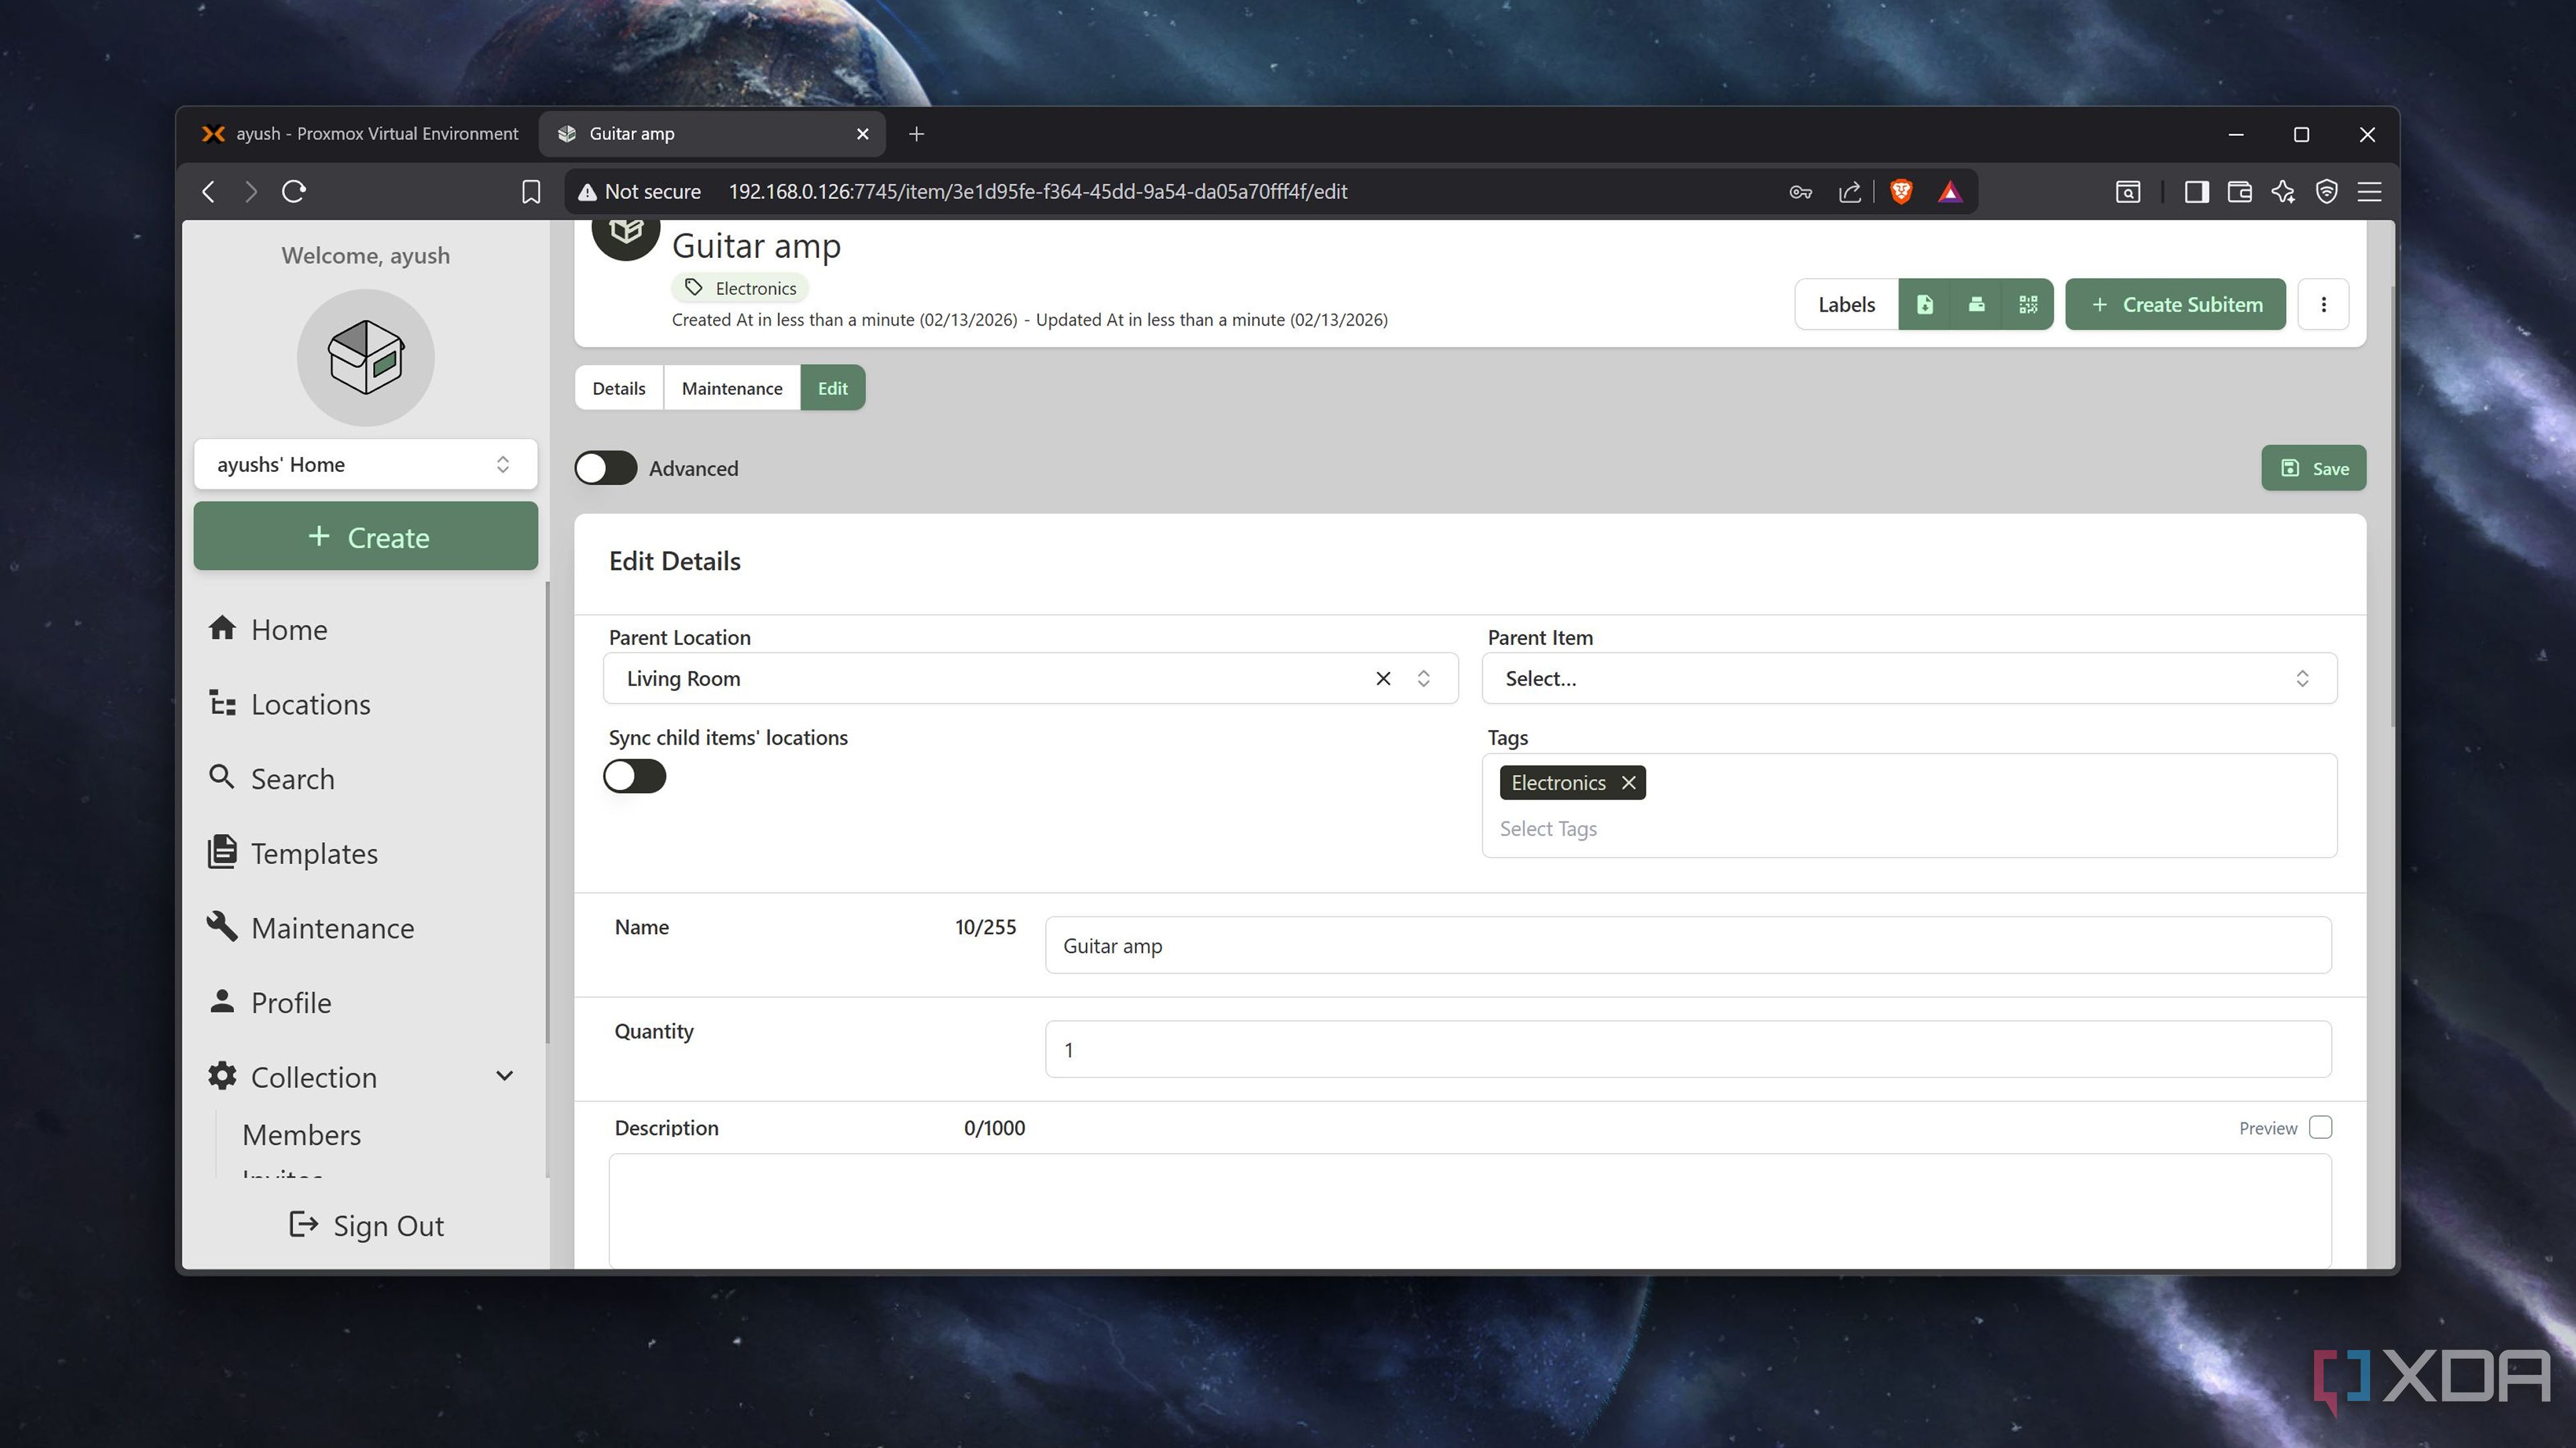
Task: Click the browser forward arrow
Action: (250, 191)
